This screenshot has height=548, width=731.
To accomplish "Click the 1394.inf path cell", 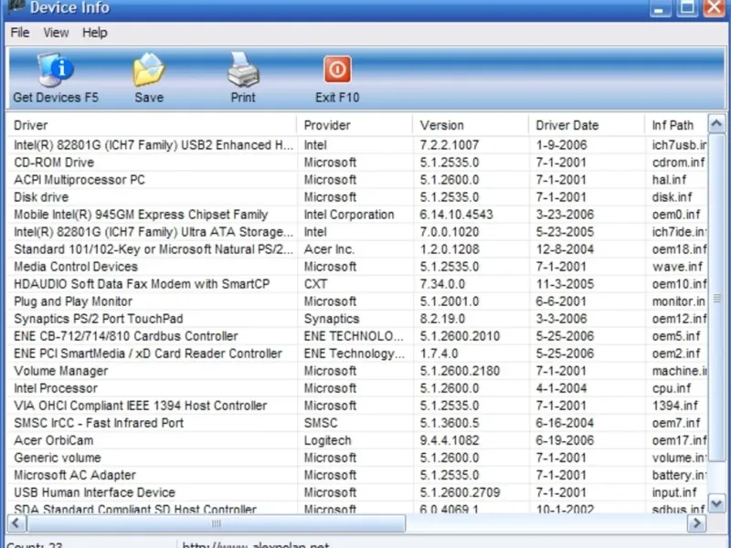I will [674, 406].
